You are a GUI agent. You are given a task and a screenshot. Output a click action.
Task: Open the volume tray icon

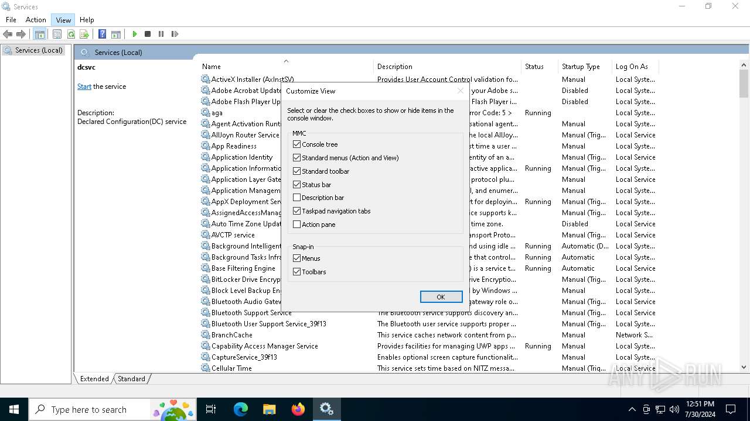pyautogui.click(x=674, y=409)
